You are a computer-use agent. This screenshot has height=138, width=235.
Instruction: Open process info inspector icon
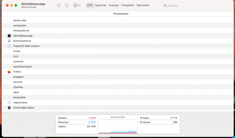point(67,5)
